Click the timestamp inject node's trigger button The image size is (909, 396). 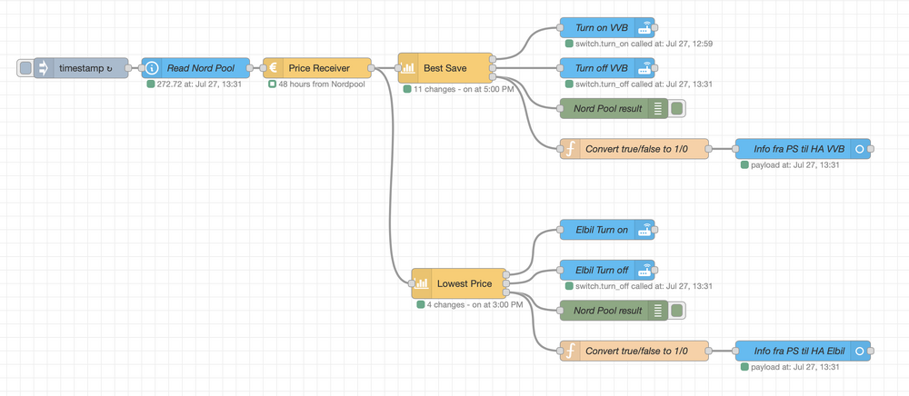tap(25, 68)
